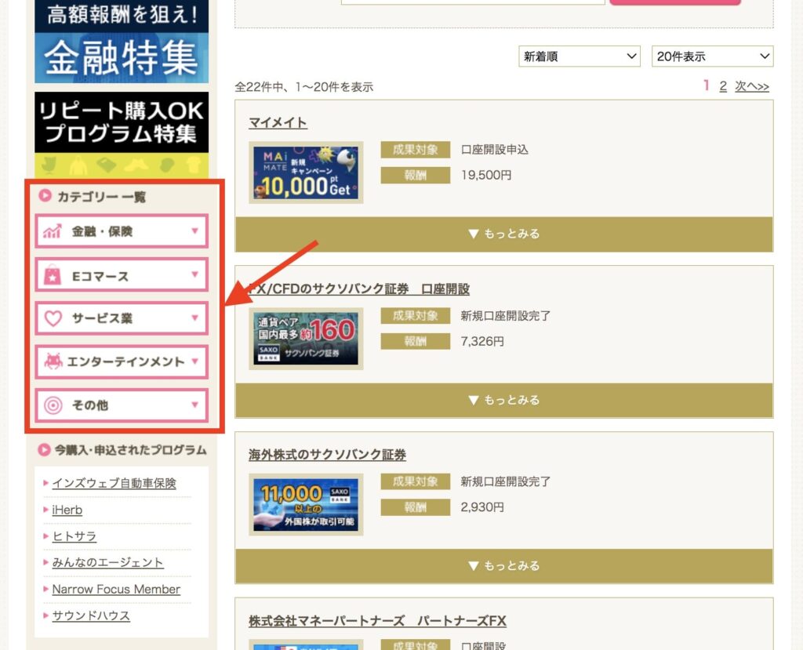The image size is (803, 650).
Task: Open FX/CFDのサクソバンク証券 口座開設 link
Action: click(x=359, y=289)
